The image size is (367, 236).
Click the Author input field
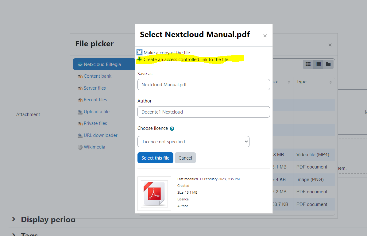pos(204,112)
